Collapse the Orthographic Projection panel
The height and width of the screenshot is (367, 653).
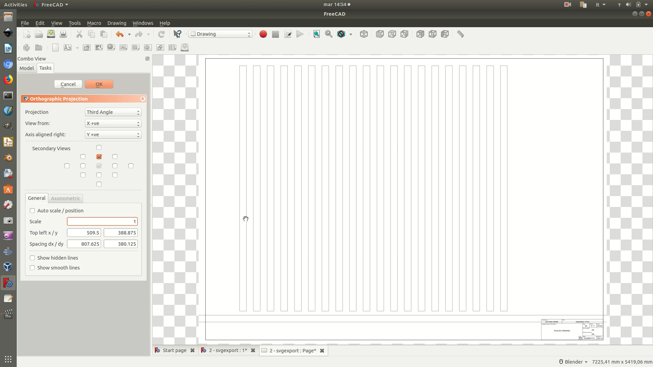coord(143,99)
